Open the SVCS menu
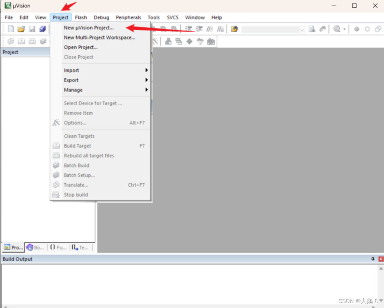Image resolution: width=384 pixels, height=308 pixels. (173, 17)
